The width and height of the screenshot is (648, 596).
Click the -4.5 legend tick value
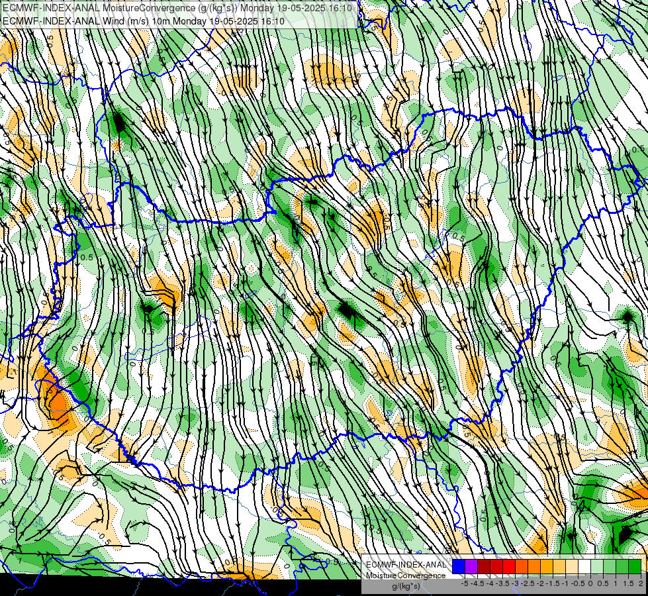click(x=477, y=583)
